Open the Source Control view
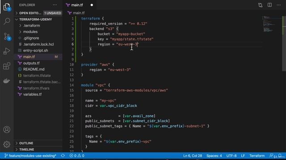Viewport: 286px width, 160px height. [7, 36]
